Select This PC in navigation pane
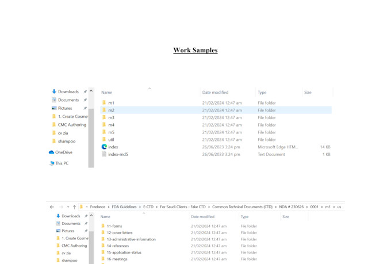This screenshot has width=391, height=264. coord(62,163)
